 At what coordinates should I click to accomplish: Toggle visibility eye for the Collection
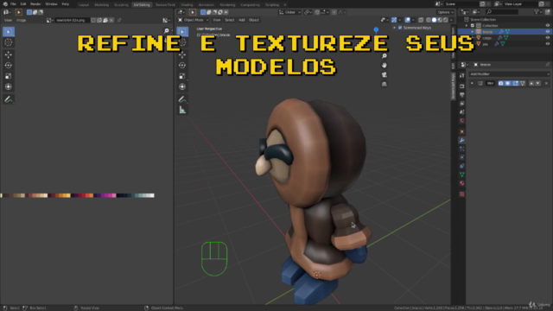coord(547,25)
